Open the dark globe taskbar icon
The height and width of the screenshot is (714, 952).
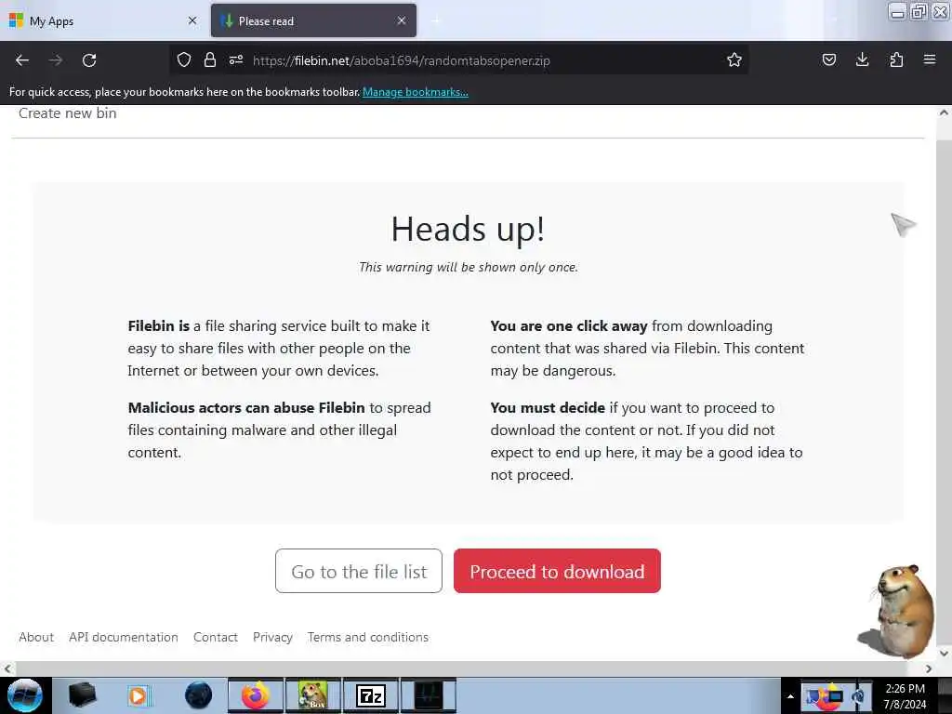tap(199, 695)
